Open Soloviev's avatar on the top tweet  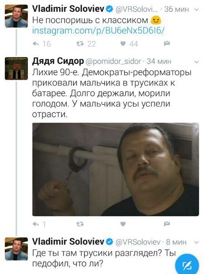click(16, 16)
